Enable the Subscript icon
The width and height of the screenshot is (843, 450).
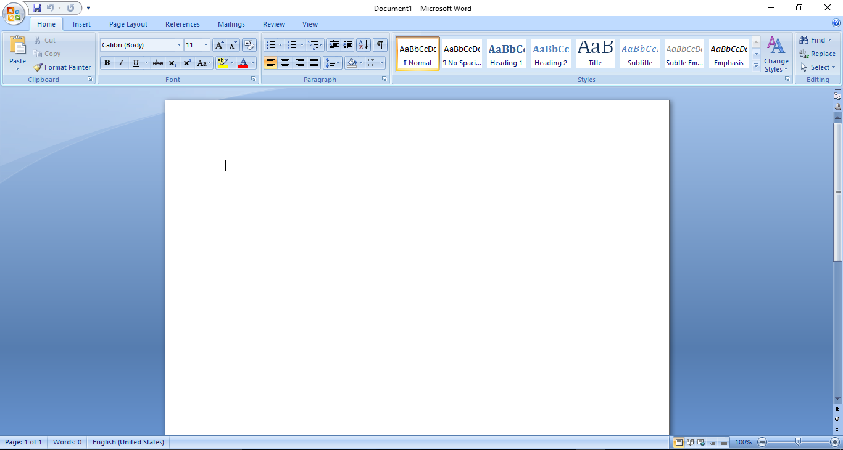(173, 63)
